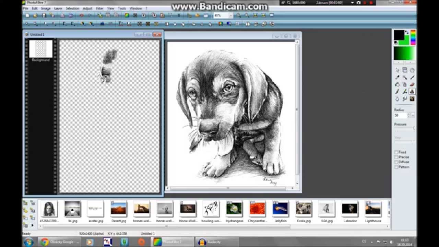This screenshot has height=247, width=439.
Task: Click the Windows Start button
Action: pos(28,242)
